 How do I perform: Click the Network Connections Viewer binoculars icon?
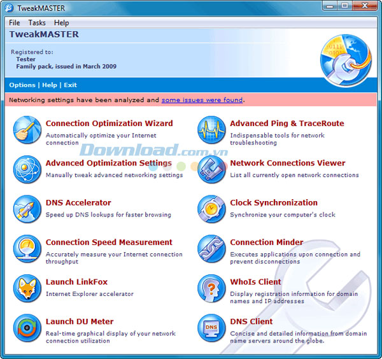[x=211, y=169]
